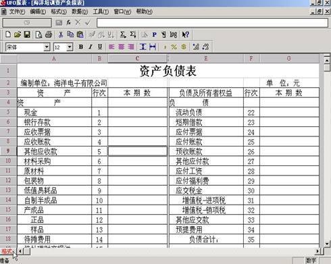
Task: Center cell text horizontally
Action: [122, 47]
